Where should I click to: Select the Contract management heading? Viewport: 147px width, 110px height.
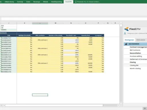[x=138, y=47]
